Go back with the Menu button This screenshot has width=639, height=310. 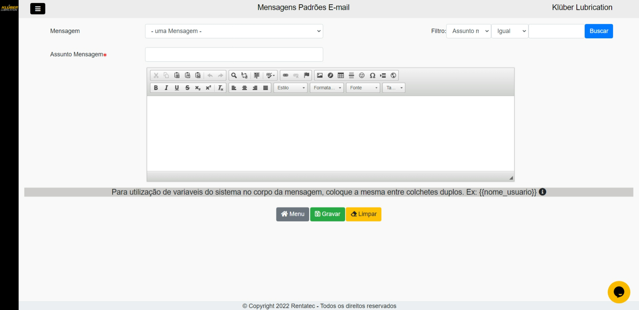pyautogui.click(x=292, y=214)
